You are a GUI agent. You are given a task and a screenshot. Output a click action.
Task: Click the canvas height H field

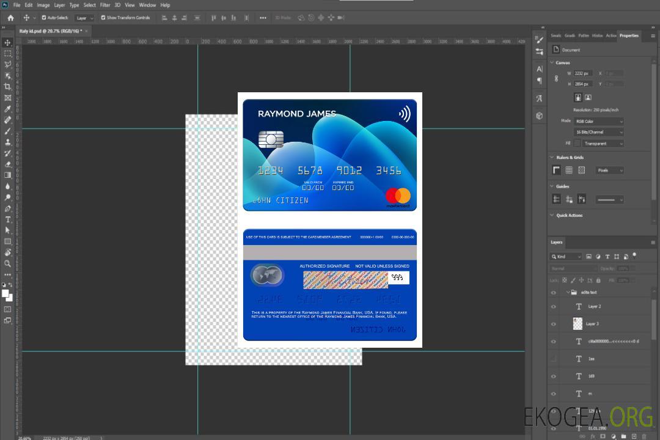[583, 84]
